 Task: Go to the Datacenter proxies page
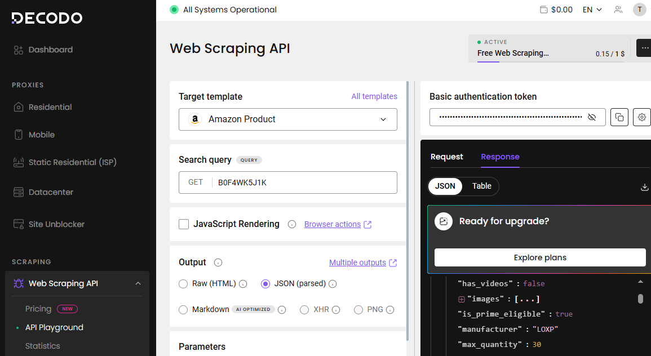[50, 192]
